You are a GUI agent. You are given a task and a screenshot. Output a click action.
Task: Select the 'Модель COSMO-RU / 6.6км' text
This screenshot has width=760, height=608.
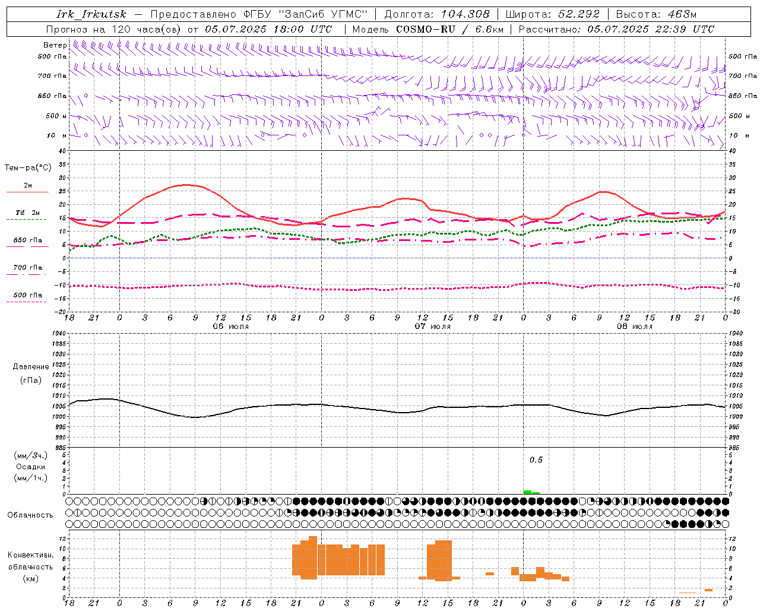point(428,29)
